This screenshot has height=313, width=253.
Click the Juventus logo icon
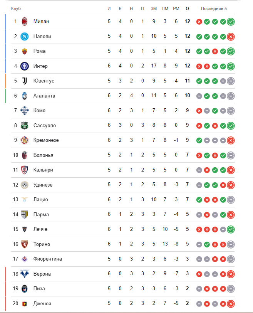[x=25, y=81]
